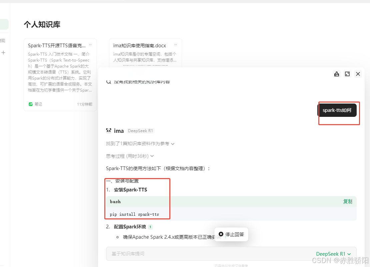Click the green note icon on Spark-TTS card

click(30, 104)
